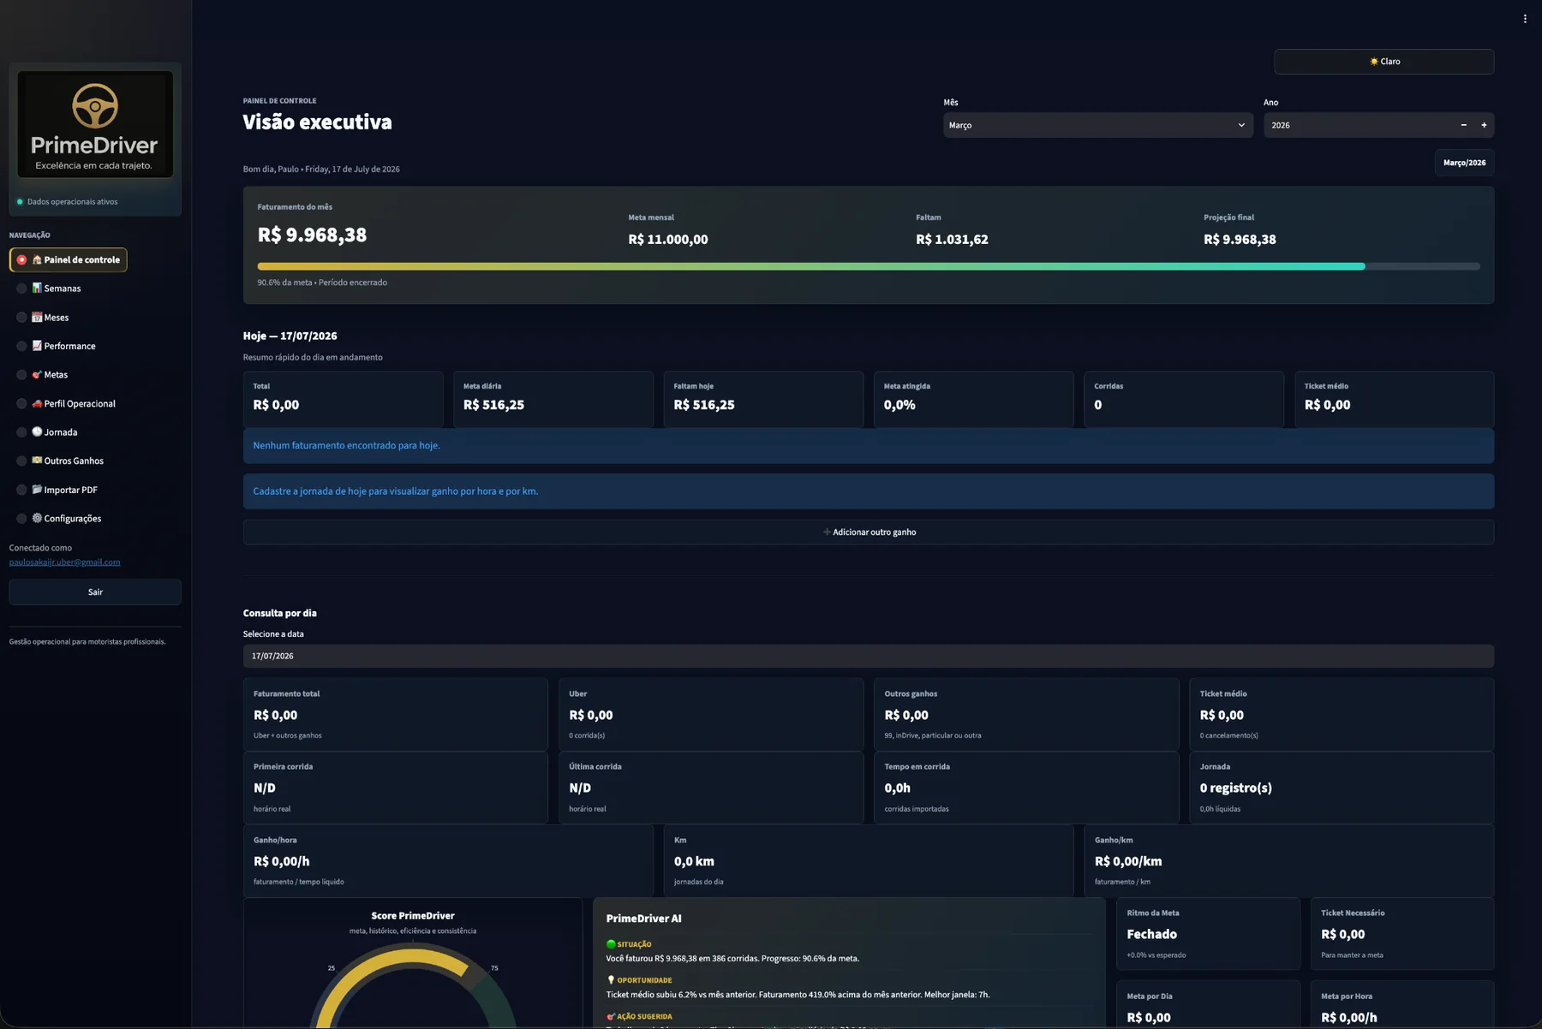Click the house icon for Painel de controle

click(37, 259)
